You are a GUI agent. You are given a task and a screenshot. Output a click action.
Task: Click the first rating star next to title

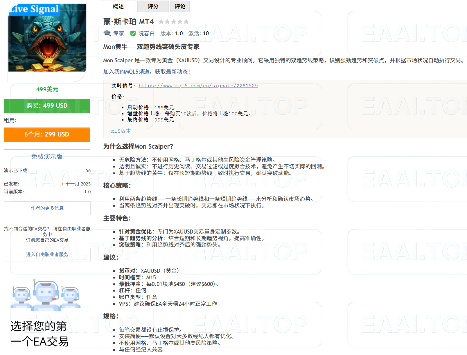[x=162, y=21]
